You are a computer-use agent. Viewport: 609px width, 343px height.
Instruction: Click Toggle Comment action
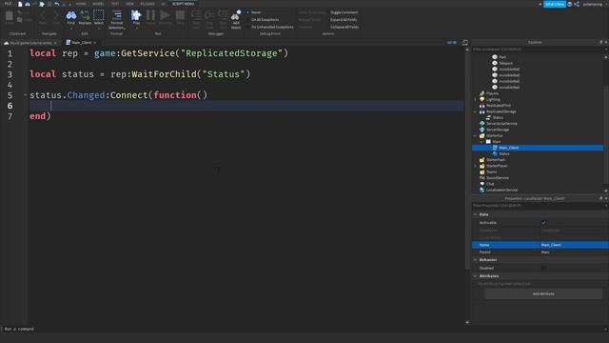click(x=344, y=12)
